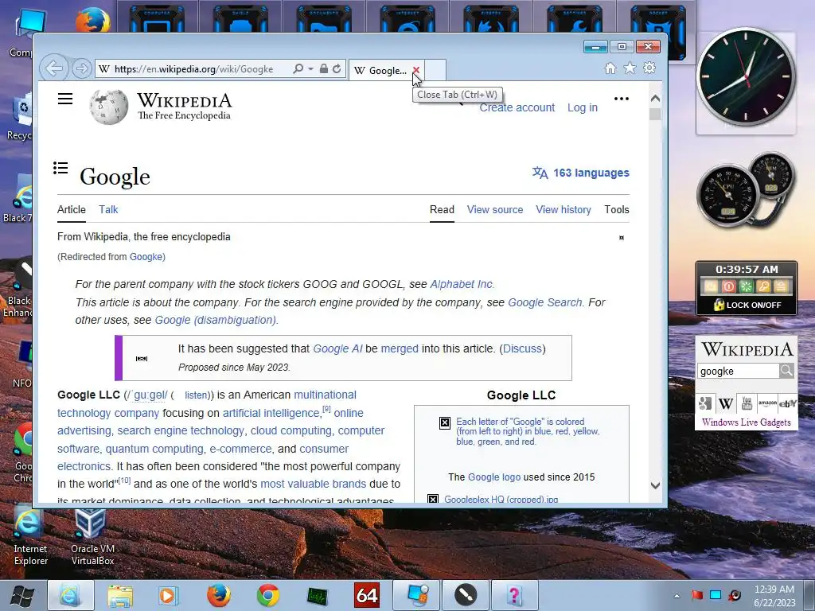Select the Article tab
The image size is (815, 611).
pyautogui.click(x=71, y=209)
